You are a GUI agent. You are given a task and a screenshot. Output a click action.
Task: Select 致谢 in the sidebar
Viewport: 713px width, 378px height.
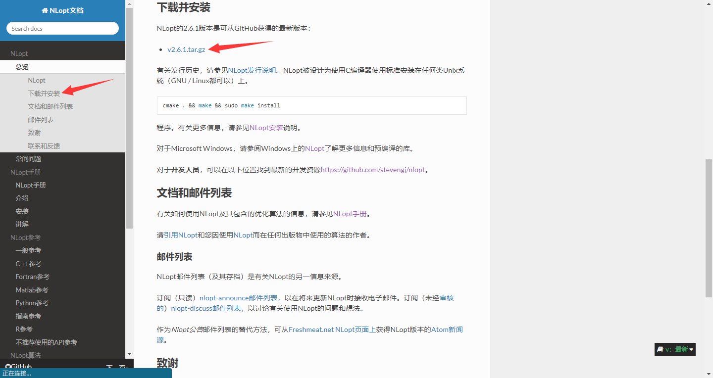(x=35, y=133)
